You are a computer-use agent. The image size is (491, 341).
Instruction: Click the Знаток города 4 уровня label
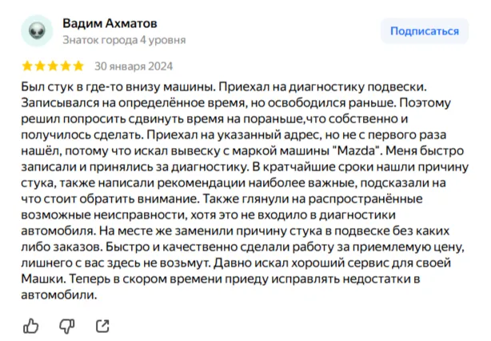coord(124,38)
